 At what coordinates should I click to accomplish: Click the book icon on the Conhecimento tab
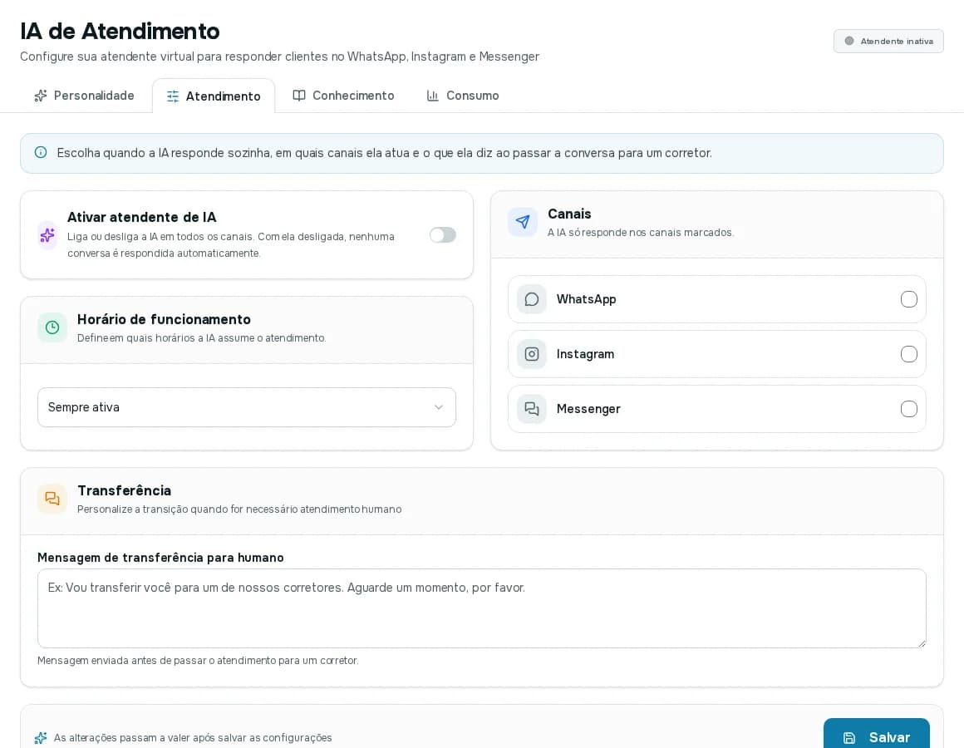point(299,96)
